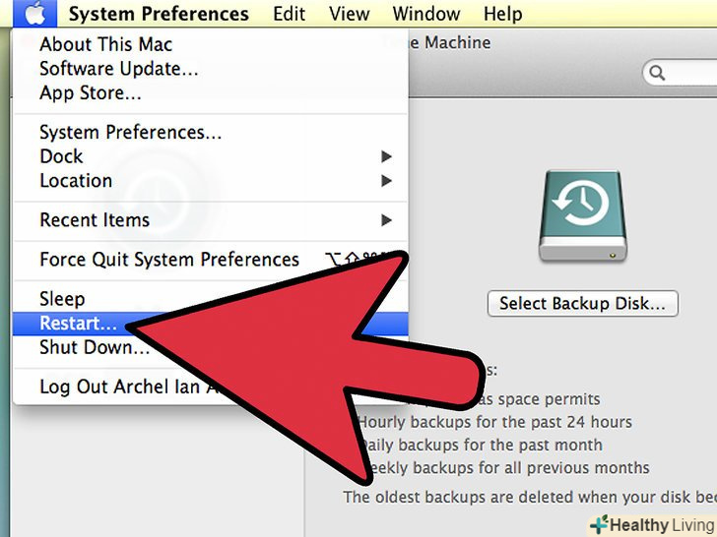
Task: Click the Time Machine backup disk icon
Action: tap(583, 215)
